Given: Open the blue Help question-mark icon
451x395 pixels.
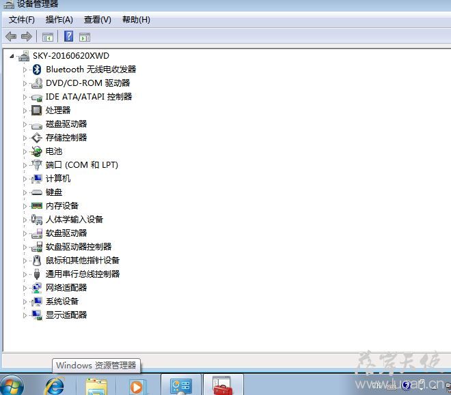Looking at the screenshot, I should click(x=68, y=36).
